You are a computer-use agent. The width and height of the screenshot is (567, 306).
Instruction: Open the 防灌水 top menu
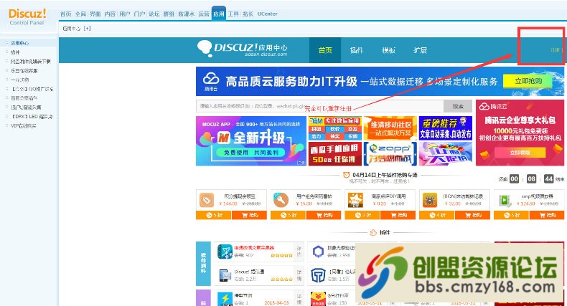tap(186, 14)
